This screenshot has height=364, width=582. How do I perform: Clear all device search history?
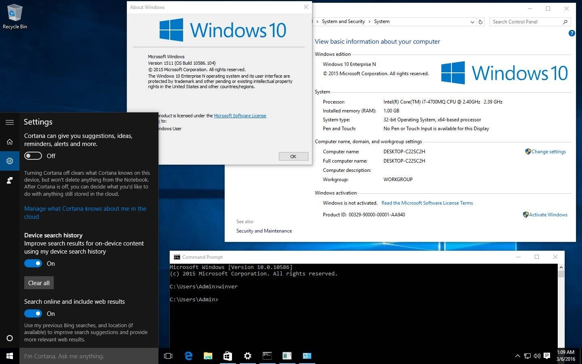point(39,283)
